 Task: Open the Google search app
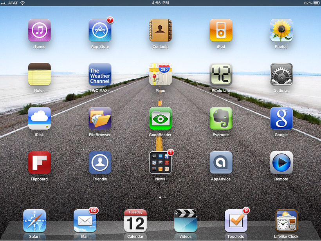281,118
